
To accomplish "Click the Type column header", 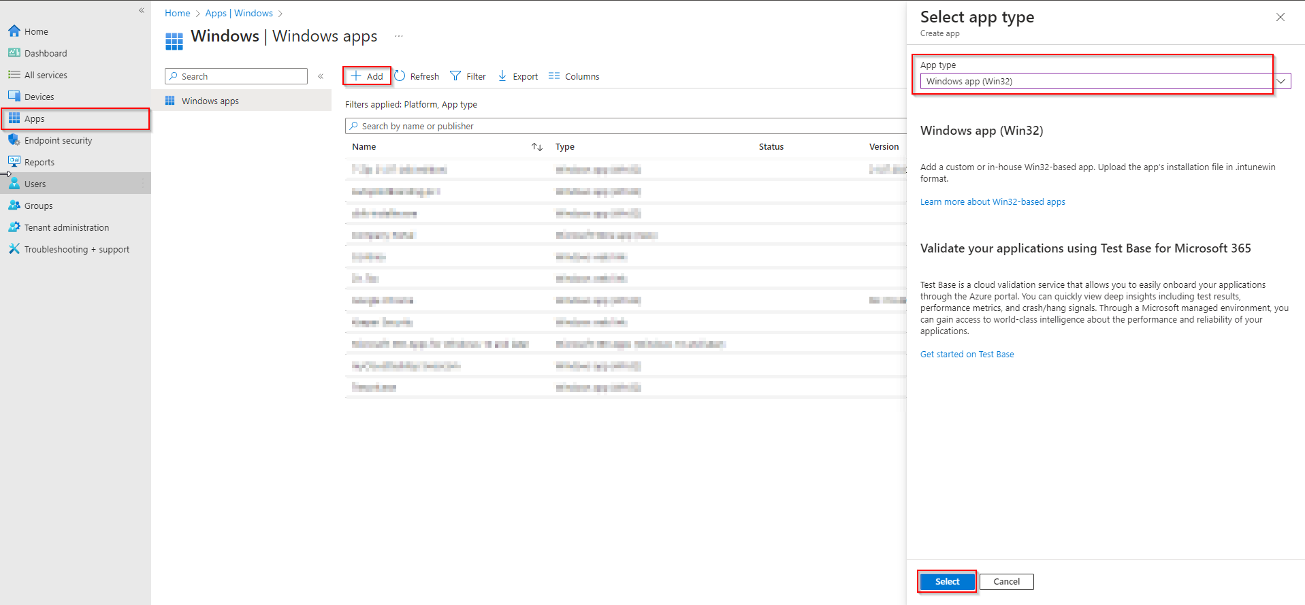I will pos(565,147).
